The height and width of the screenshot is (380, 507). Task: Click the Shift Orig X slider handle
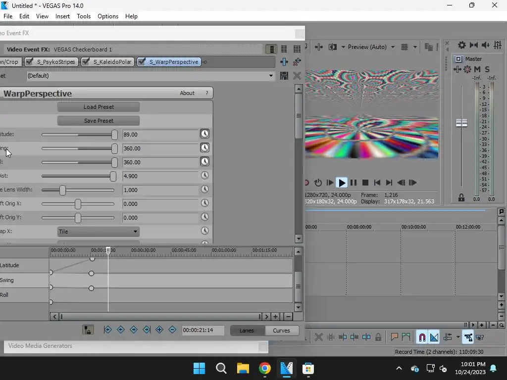tap(78, 204)
